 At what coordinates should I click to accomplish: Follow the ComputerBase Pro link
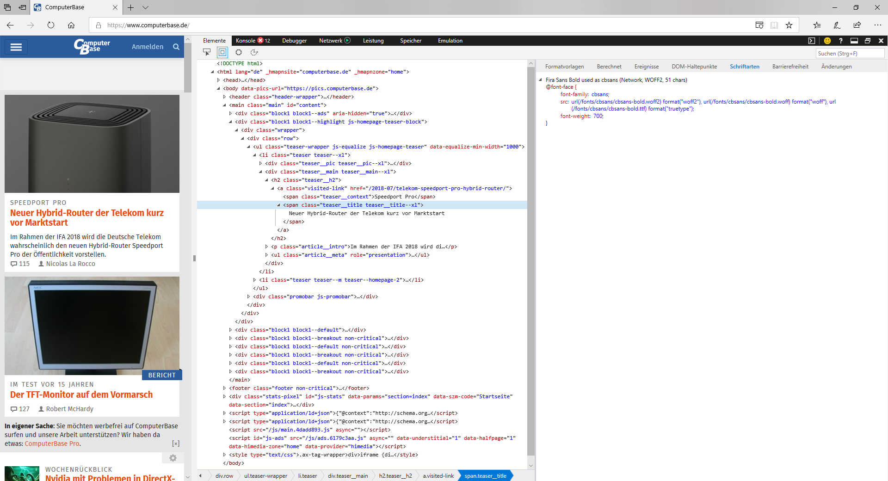pyautogui.click(x=52, y=444)
